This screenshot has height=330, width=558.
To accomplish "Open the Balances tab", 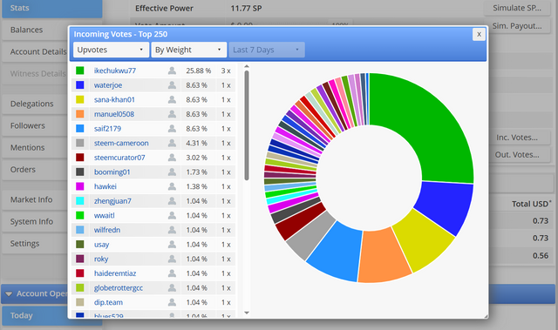I will pos(35,30).
